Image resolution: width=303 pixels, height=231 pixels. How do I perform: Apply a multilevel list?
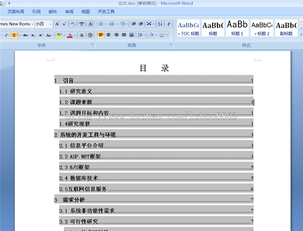point(123,24)
